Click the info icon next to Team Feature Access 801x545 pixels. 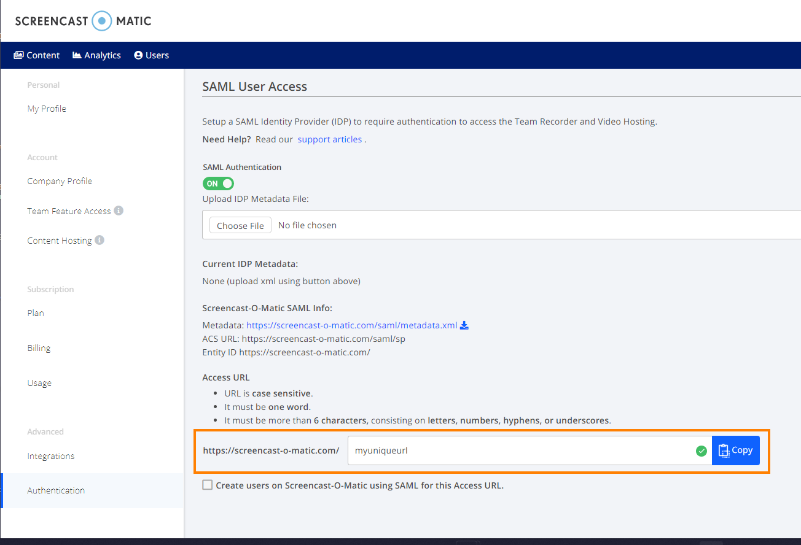(x=119, y=211)
